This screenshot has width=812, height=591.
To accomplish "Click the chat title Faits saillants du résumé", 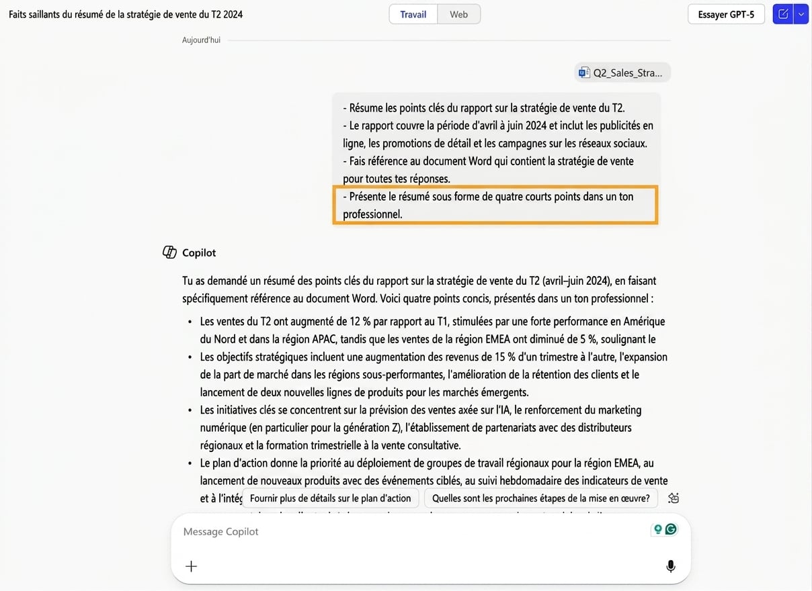I will pyautogui.click(x=126, y=14).
